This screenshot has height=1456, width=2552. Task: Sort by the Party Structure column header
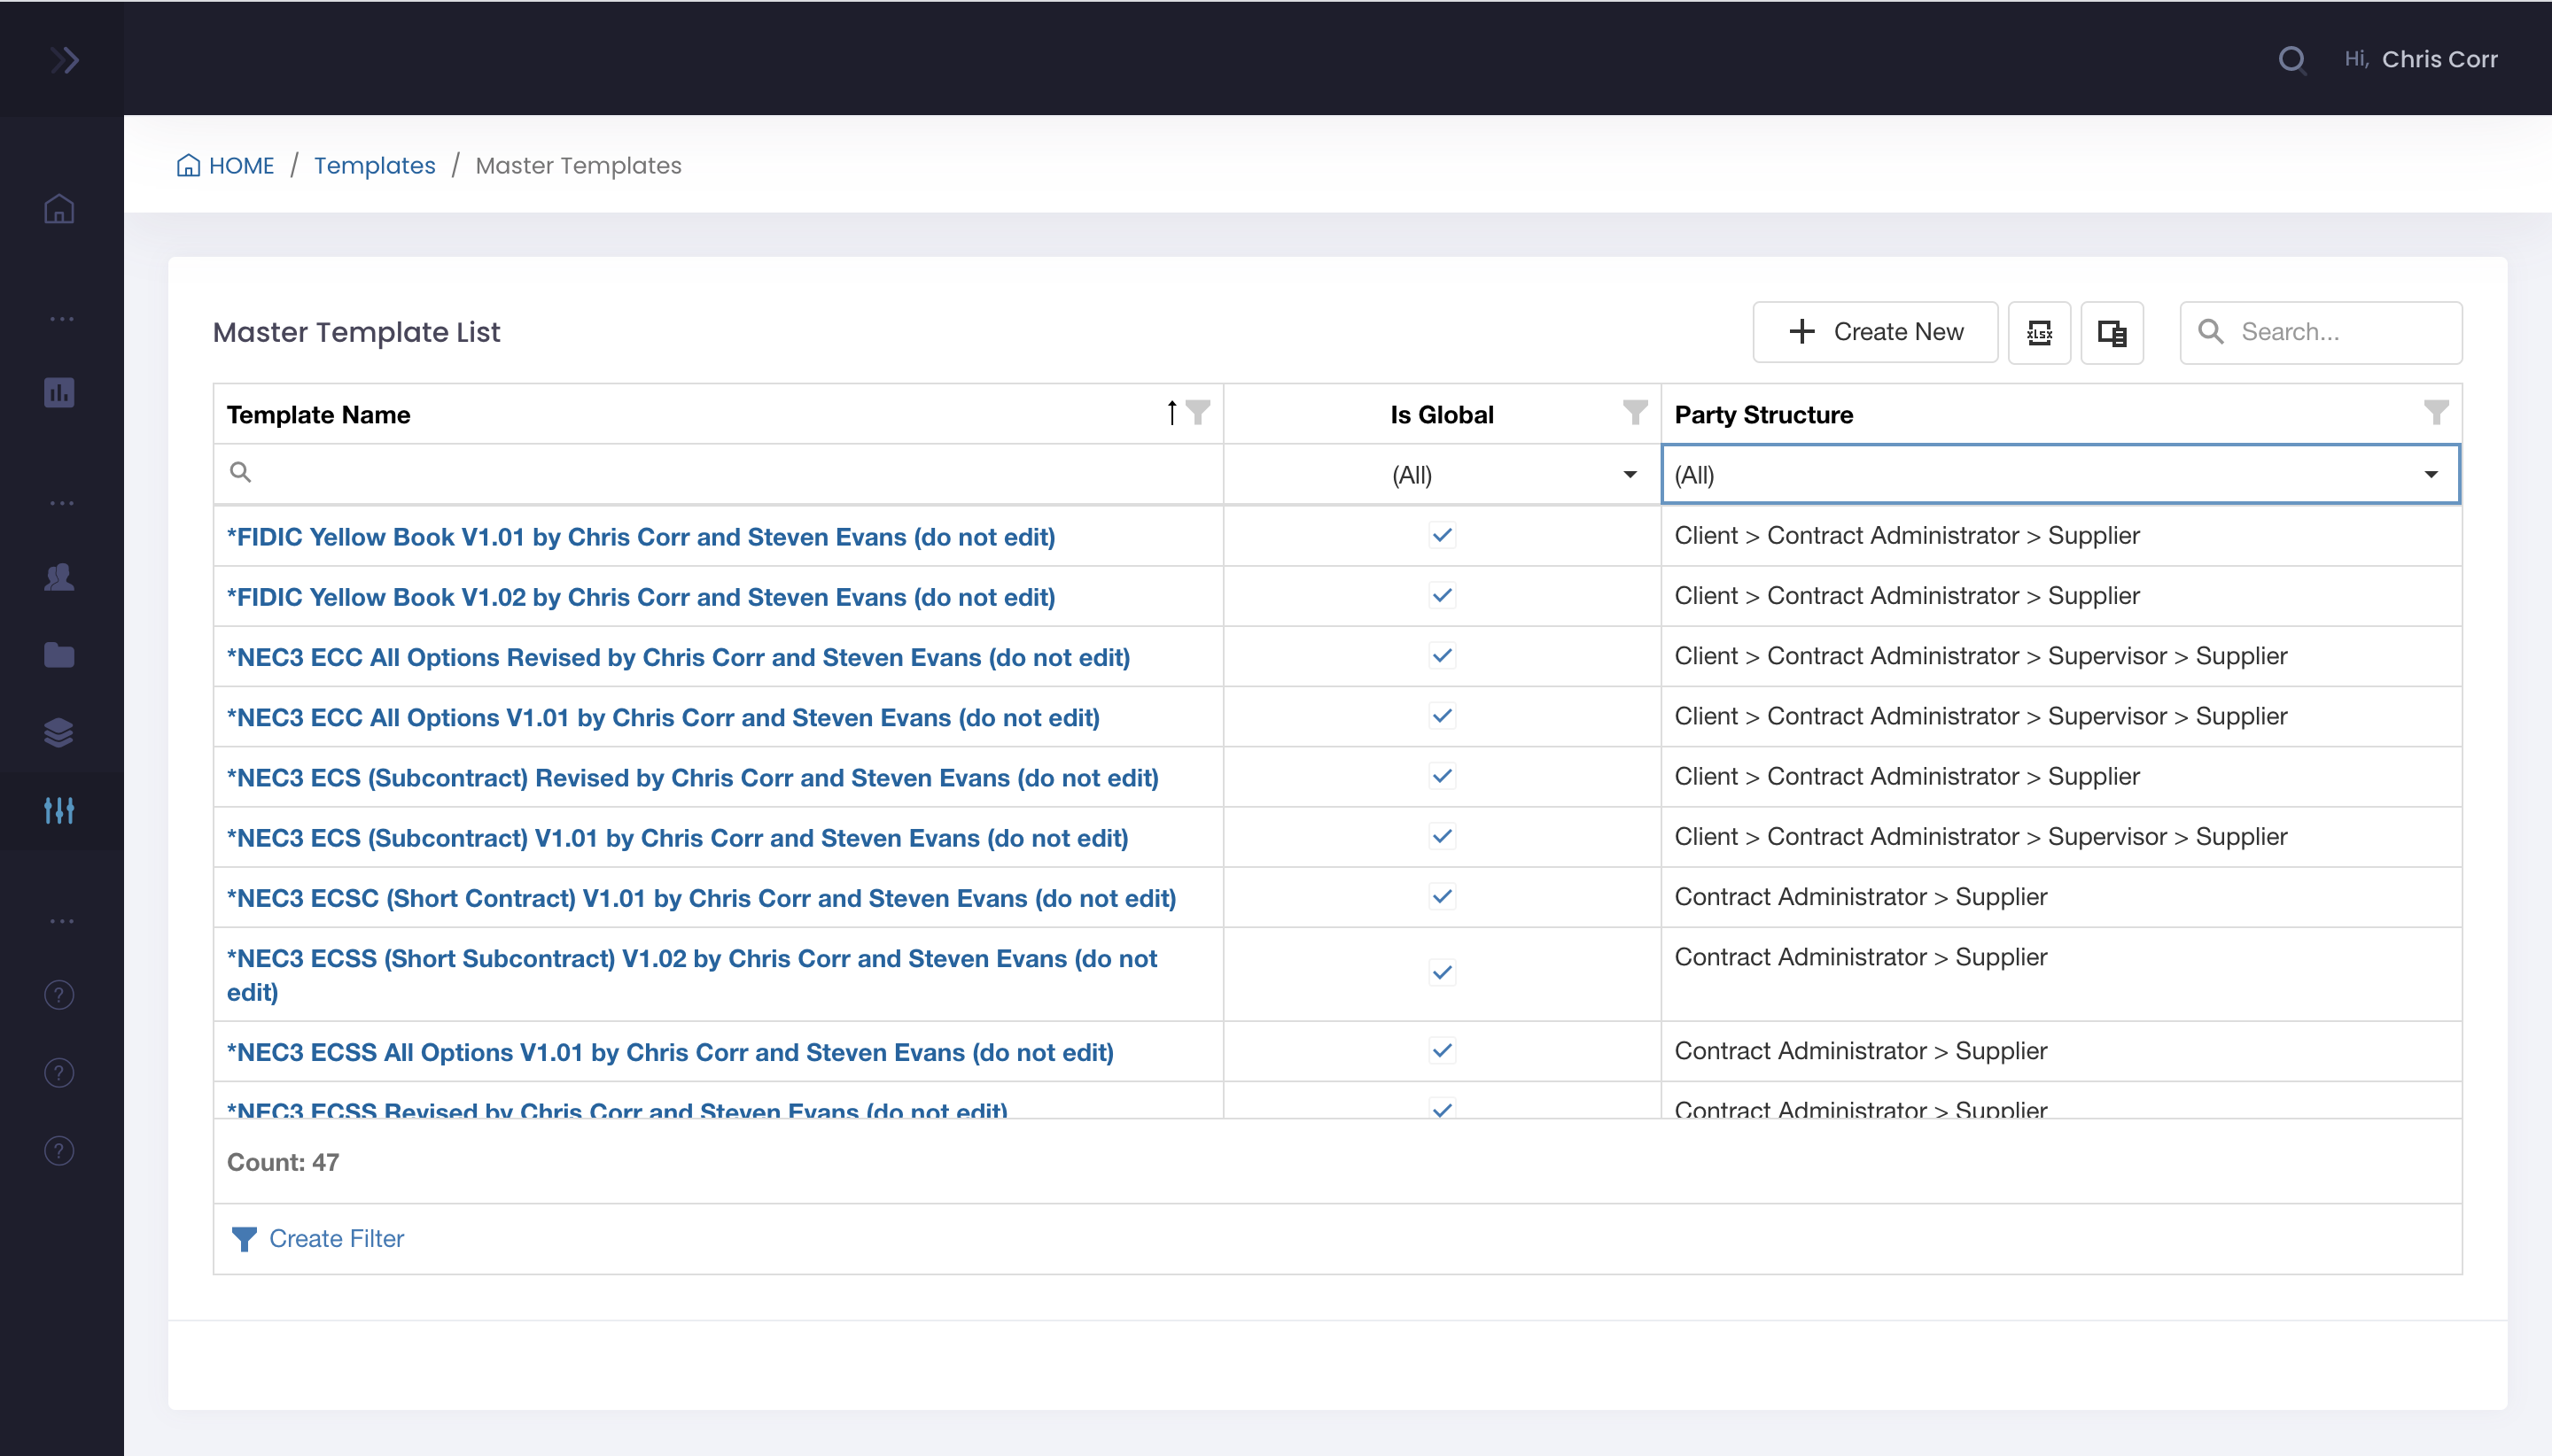pos(1763,414)
